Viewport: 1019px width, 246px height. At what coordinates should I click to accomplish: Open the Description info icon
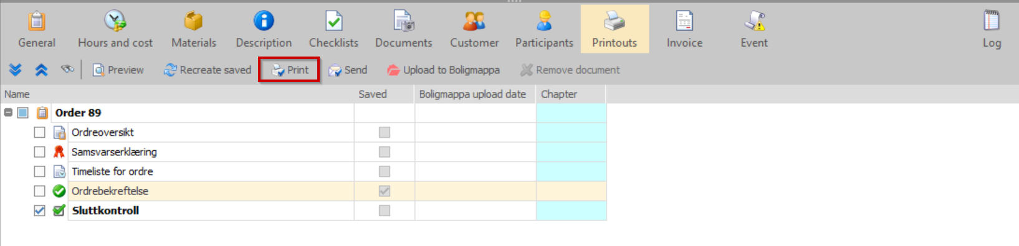coord(264,21)
